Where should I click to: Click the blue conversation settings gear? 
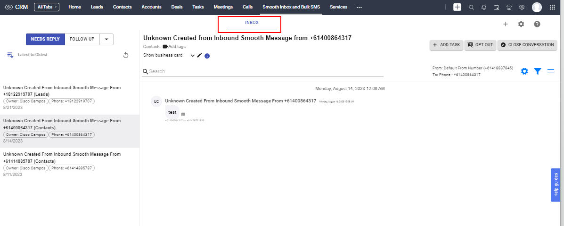pyautogui.click(x=524, y=71)
